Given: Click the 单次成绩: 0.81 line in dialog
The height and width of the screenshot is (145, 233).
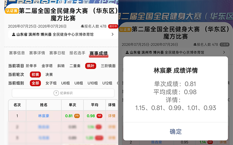Looking at the screenshot, I should (175, 84).
